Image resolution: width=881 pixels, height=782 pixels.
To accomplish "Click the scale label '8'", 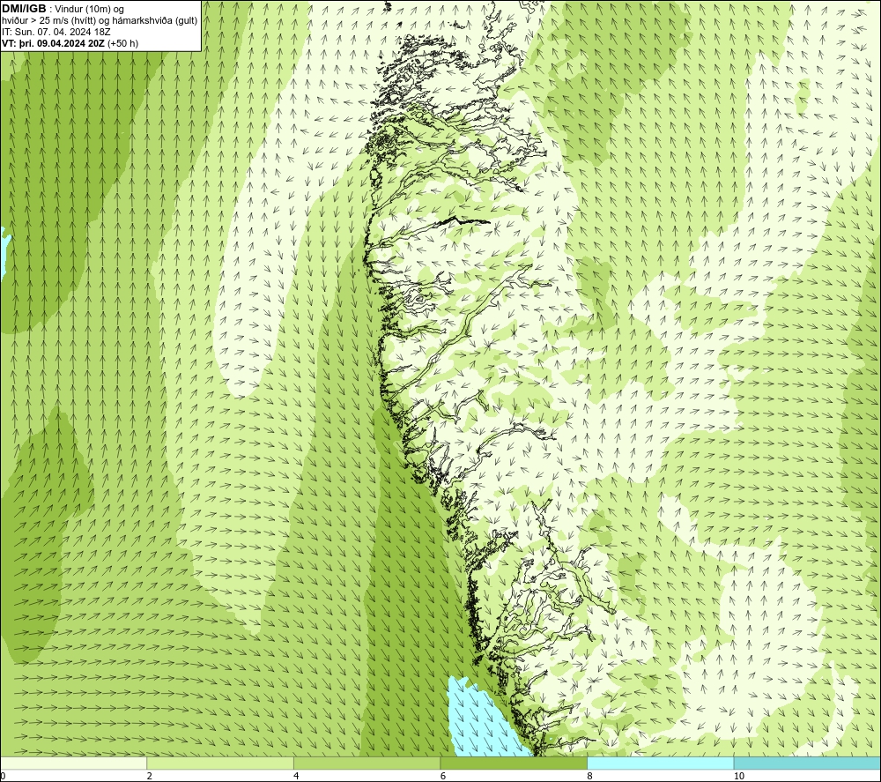I will (x=589, y=776).
